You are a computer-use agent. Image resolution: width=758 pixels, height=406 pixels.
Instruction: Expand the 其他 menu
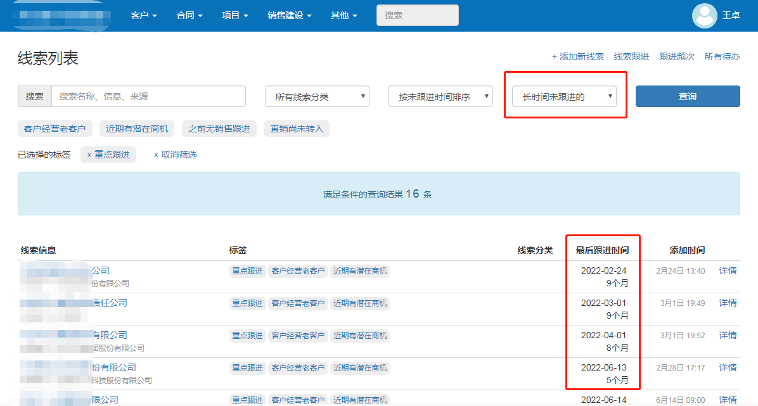[344, 15]
